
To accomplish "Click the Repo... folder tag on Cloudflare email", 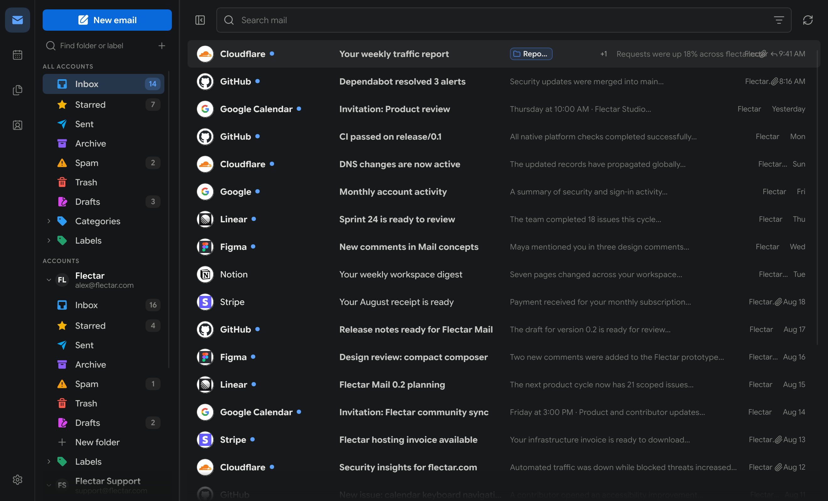I will 531,54.
